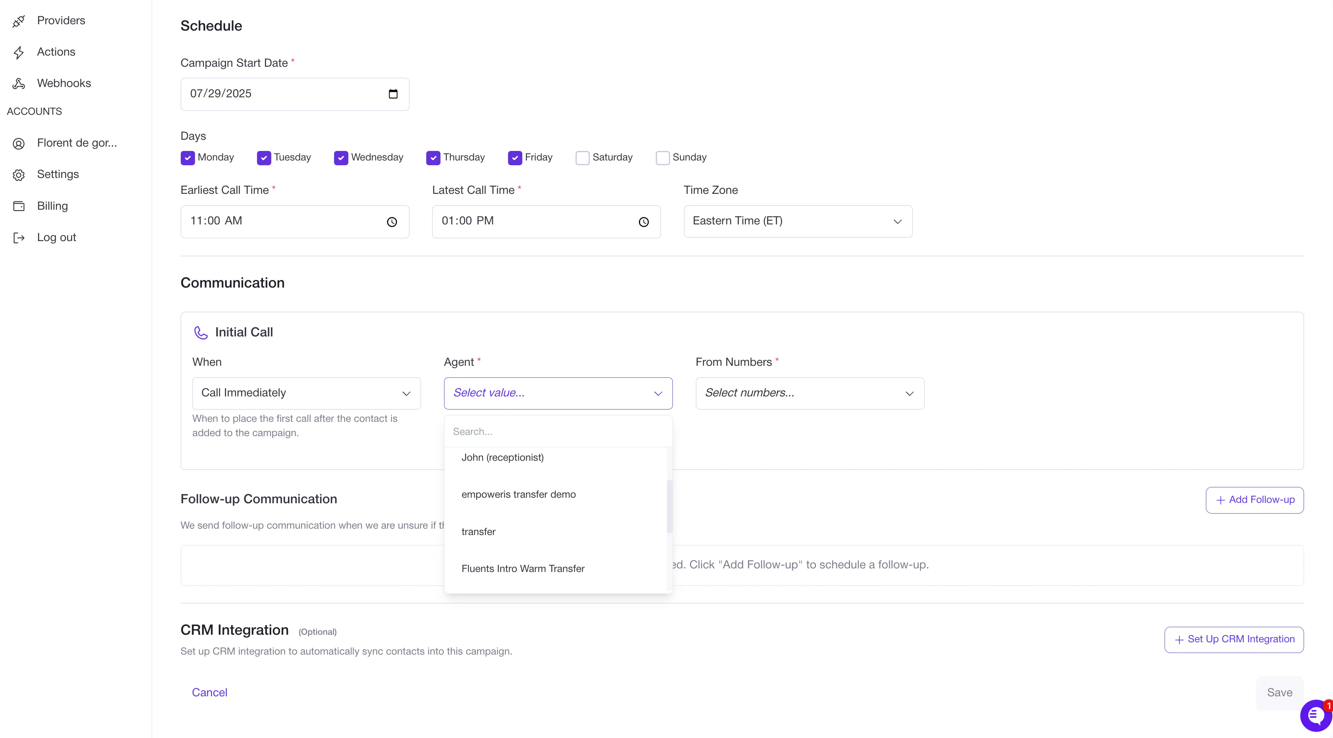Click the Latest Call Time field
Image resolution: width=1333 pixels, height=738 pixels.
tap(546, 222)
